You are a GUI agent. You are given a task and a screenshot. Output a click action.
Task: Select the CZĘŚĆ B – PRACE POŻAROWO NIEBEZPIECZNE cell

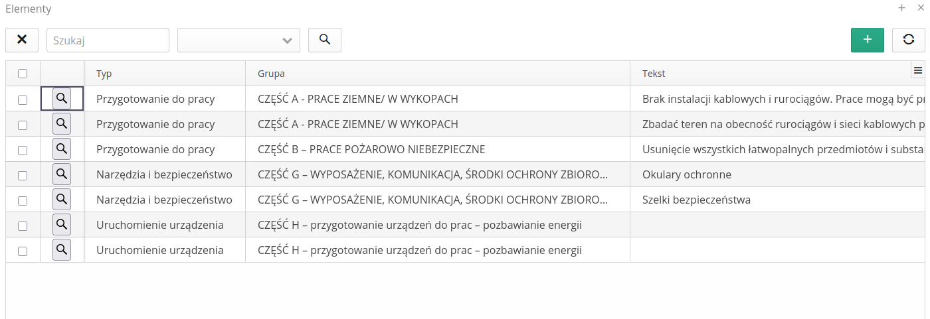[x=371, y=149]
